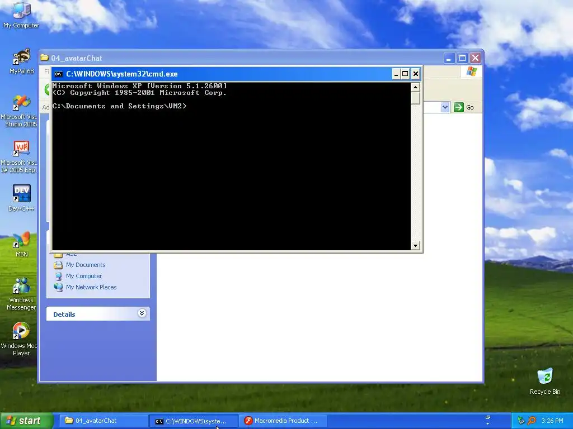Minimize the 04_avatarChat Explorer window

pos(449,58)
